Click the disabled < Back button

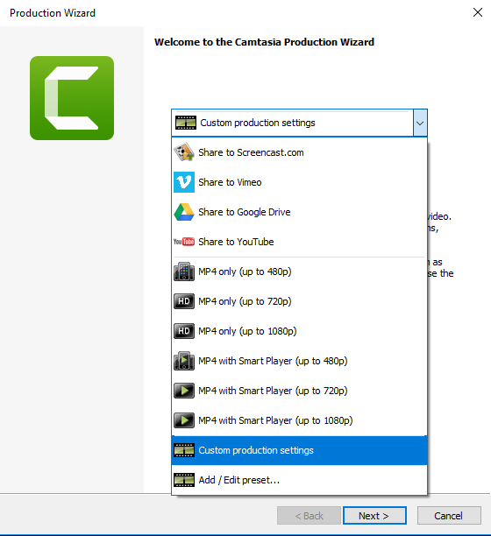pos(309,516)
